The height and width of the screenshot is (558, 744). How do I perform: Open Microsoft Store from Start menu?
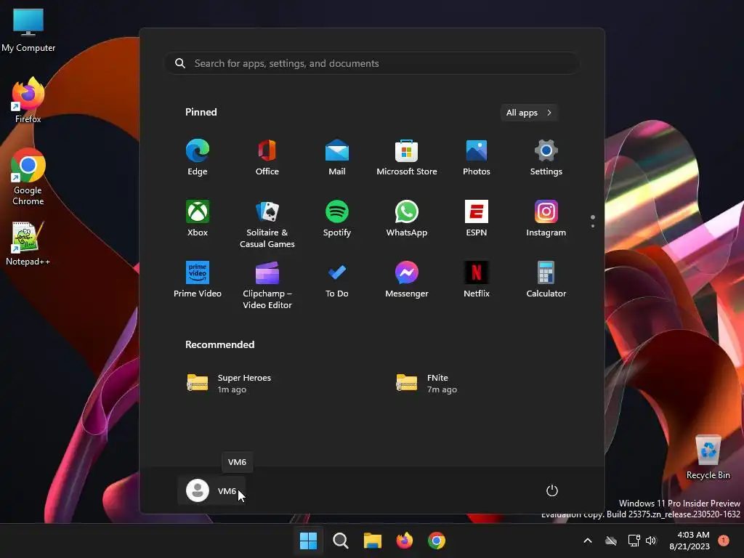click(407, 158)
